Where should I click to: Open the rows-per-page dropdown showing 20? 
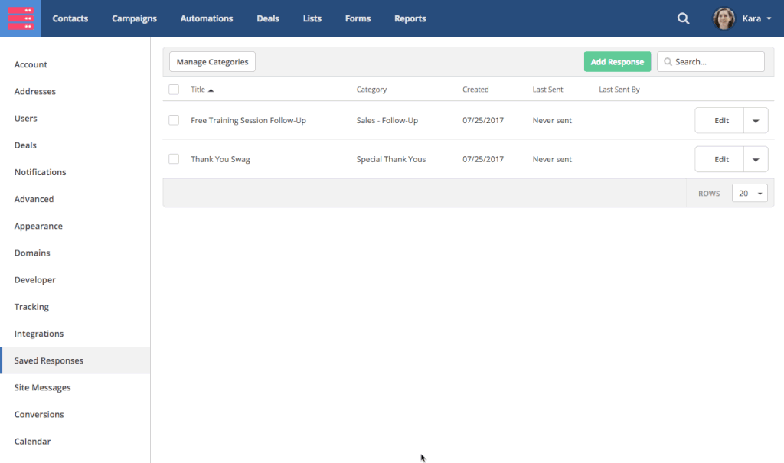pos(750,194)
